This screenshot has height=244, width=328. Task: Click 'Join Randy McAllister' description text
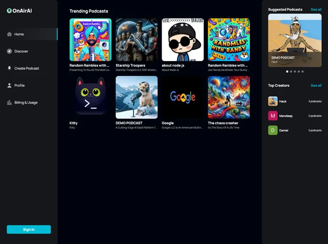(x=228, y=70)
